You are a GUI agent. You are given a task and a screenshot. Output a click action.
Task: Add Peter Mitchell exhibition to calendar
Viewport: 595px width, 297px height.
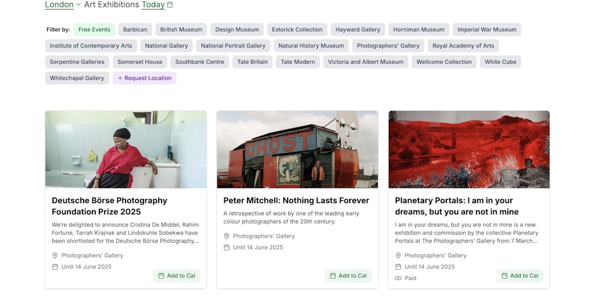point(348,276)
